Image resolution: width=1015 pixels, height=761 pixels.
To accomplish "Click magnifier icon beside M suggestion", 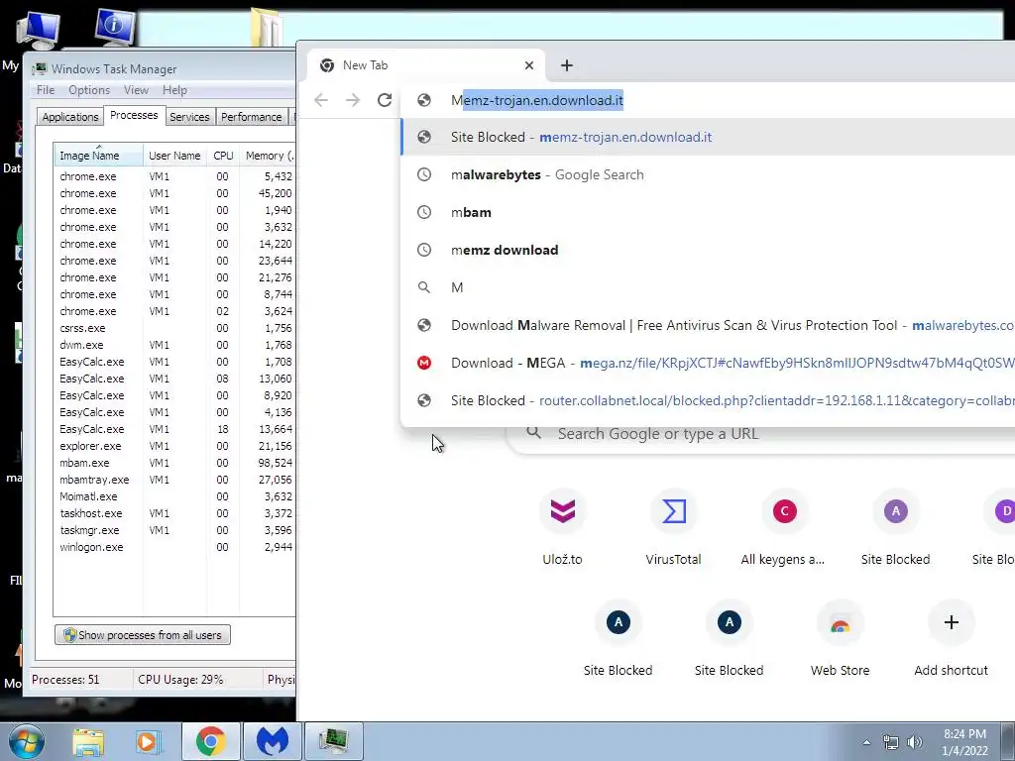I will (x=424, y=287).
